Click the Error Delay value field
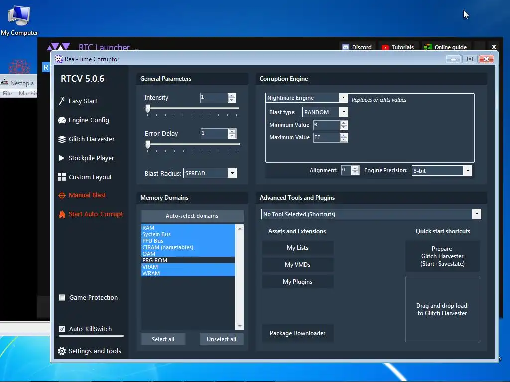 [214, 133]
